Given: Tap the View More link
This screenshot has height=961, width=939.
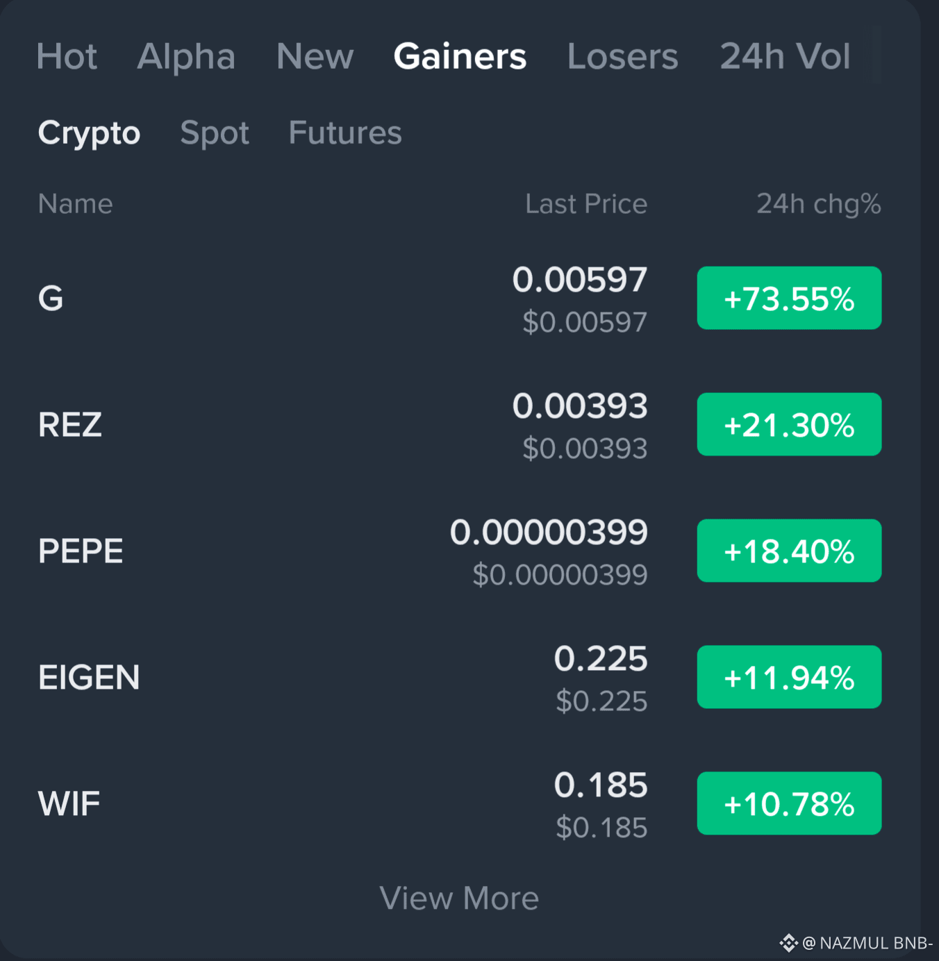Looking at the screenshot, I should click(x=459, y=899).
